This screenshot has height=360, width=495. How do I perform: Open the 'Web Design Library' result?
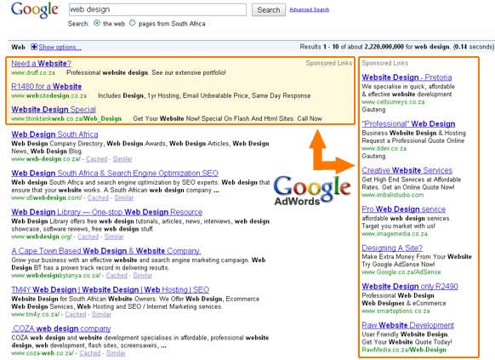click(x=107, y=212)
